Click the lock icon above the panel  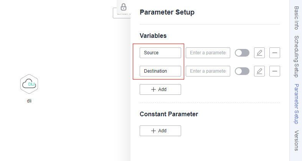point(124,7)
